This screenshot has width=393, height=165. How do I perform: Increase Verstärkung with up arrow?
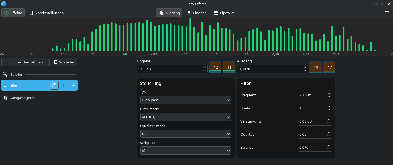pyautogui.click(x=329, y=120)
